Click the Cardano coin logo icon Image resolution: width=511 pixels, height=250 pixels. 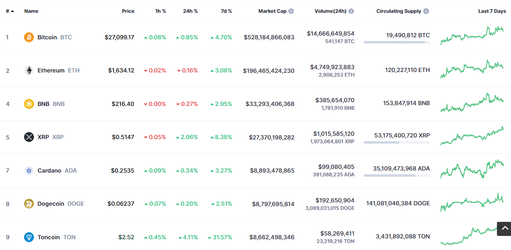click(x=29, y=171)
